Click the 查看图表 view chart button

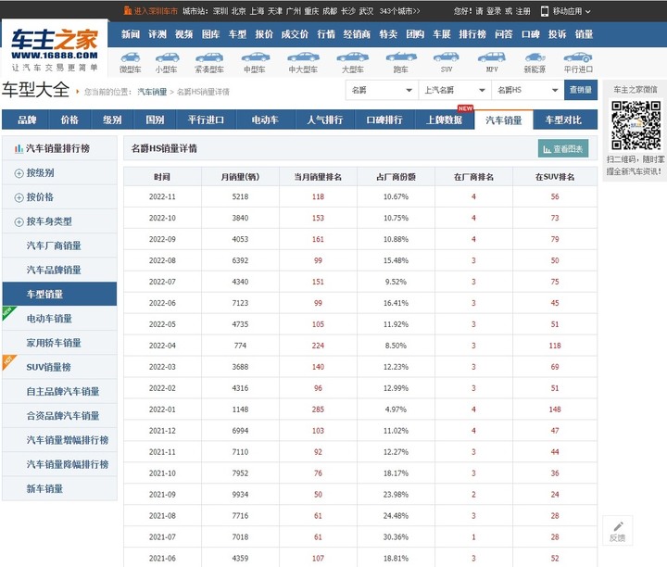point(563,149)
